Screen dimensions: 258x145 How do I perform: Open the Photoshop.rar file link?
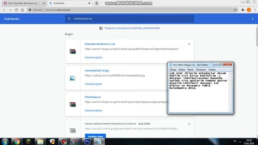(93, 97)
